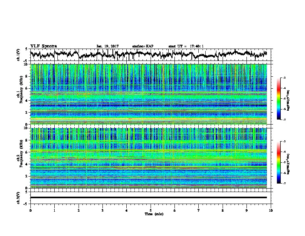Click the "2" tick on the time axis
The image size is (305, 236).
79,211
